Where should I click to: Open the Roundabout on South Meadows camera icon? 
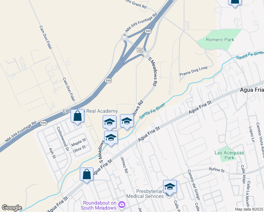tap(121, 205)
